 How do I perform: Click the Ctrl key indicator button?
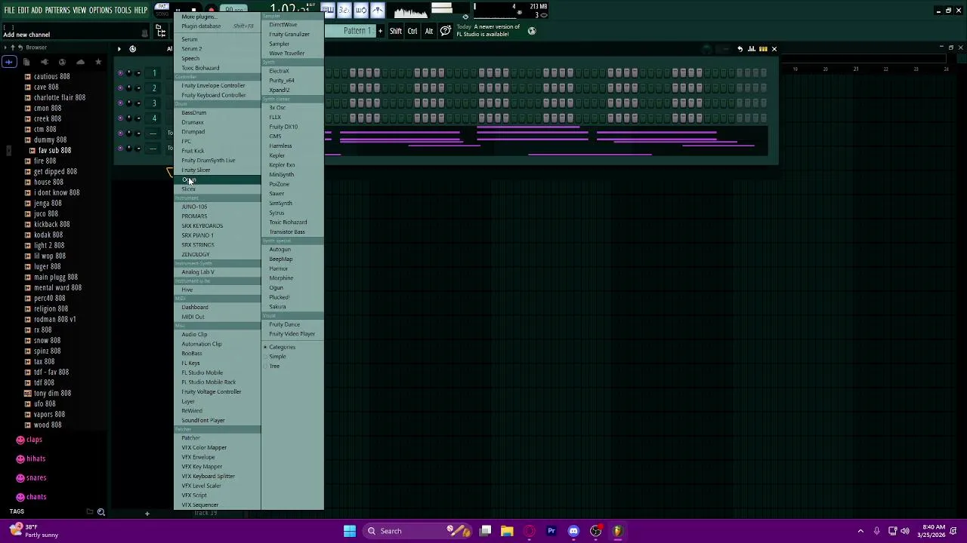tap(412, 31)
